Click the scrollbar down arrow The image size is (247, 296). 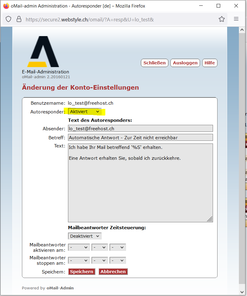(x=242, y=292)
